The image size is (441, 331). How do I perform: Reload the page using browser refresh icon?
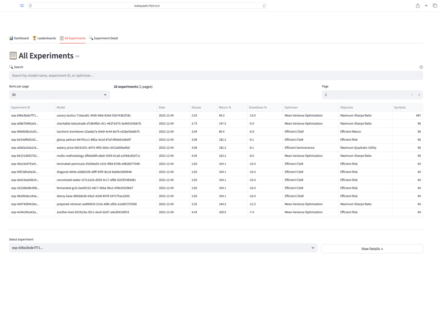coord(264,6)
